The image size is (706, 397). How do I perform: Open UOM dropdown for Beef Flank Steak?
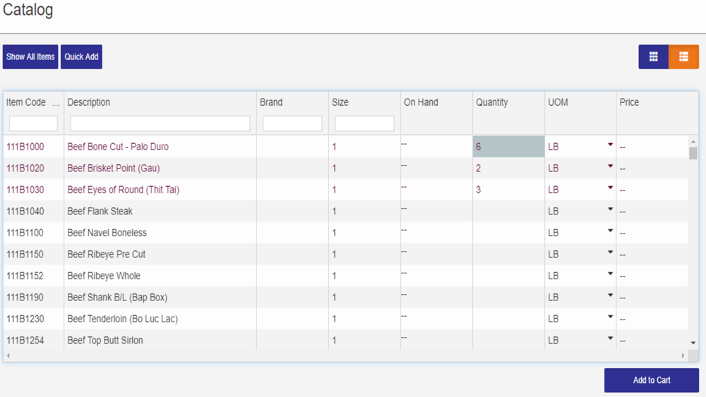610,209
